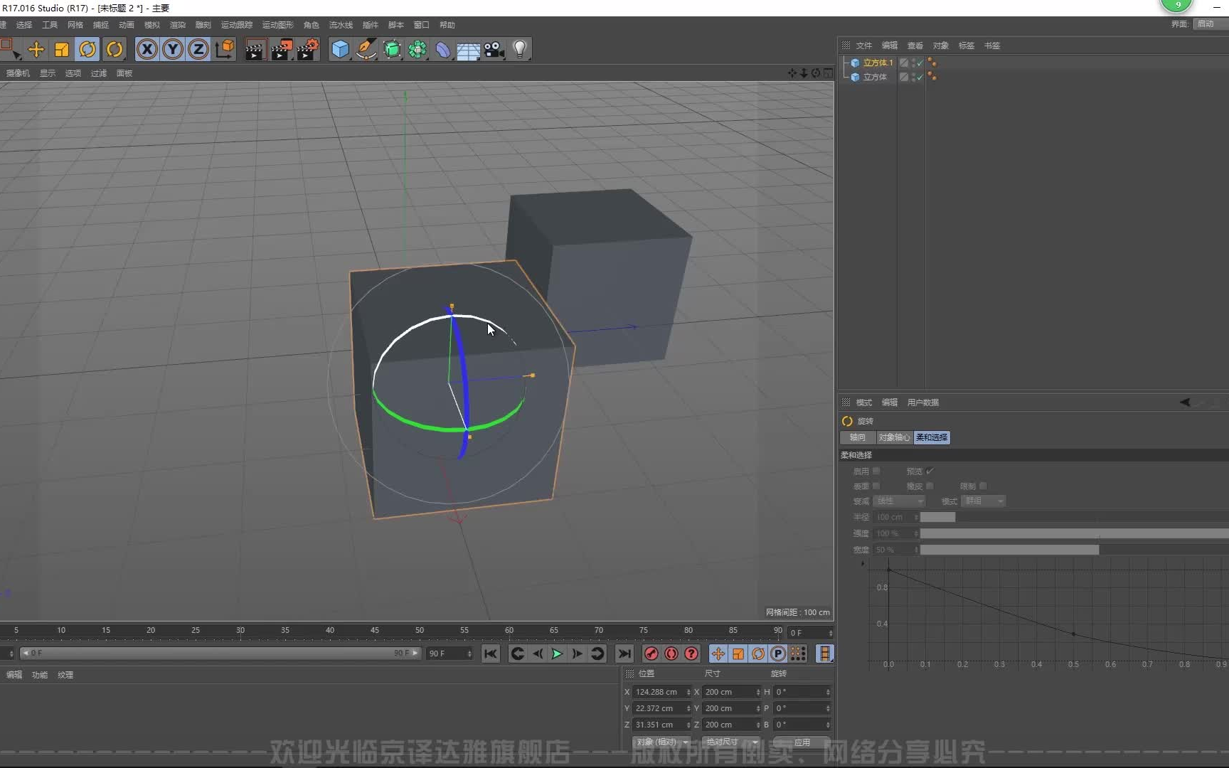This screenshot has width=1229, height=768.
Task: Add a Subdivision Surface object
Action: pos(392,49)
